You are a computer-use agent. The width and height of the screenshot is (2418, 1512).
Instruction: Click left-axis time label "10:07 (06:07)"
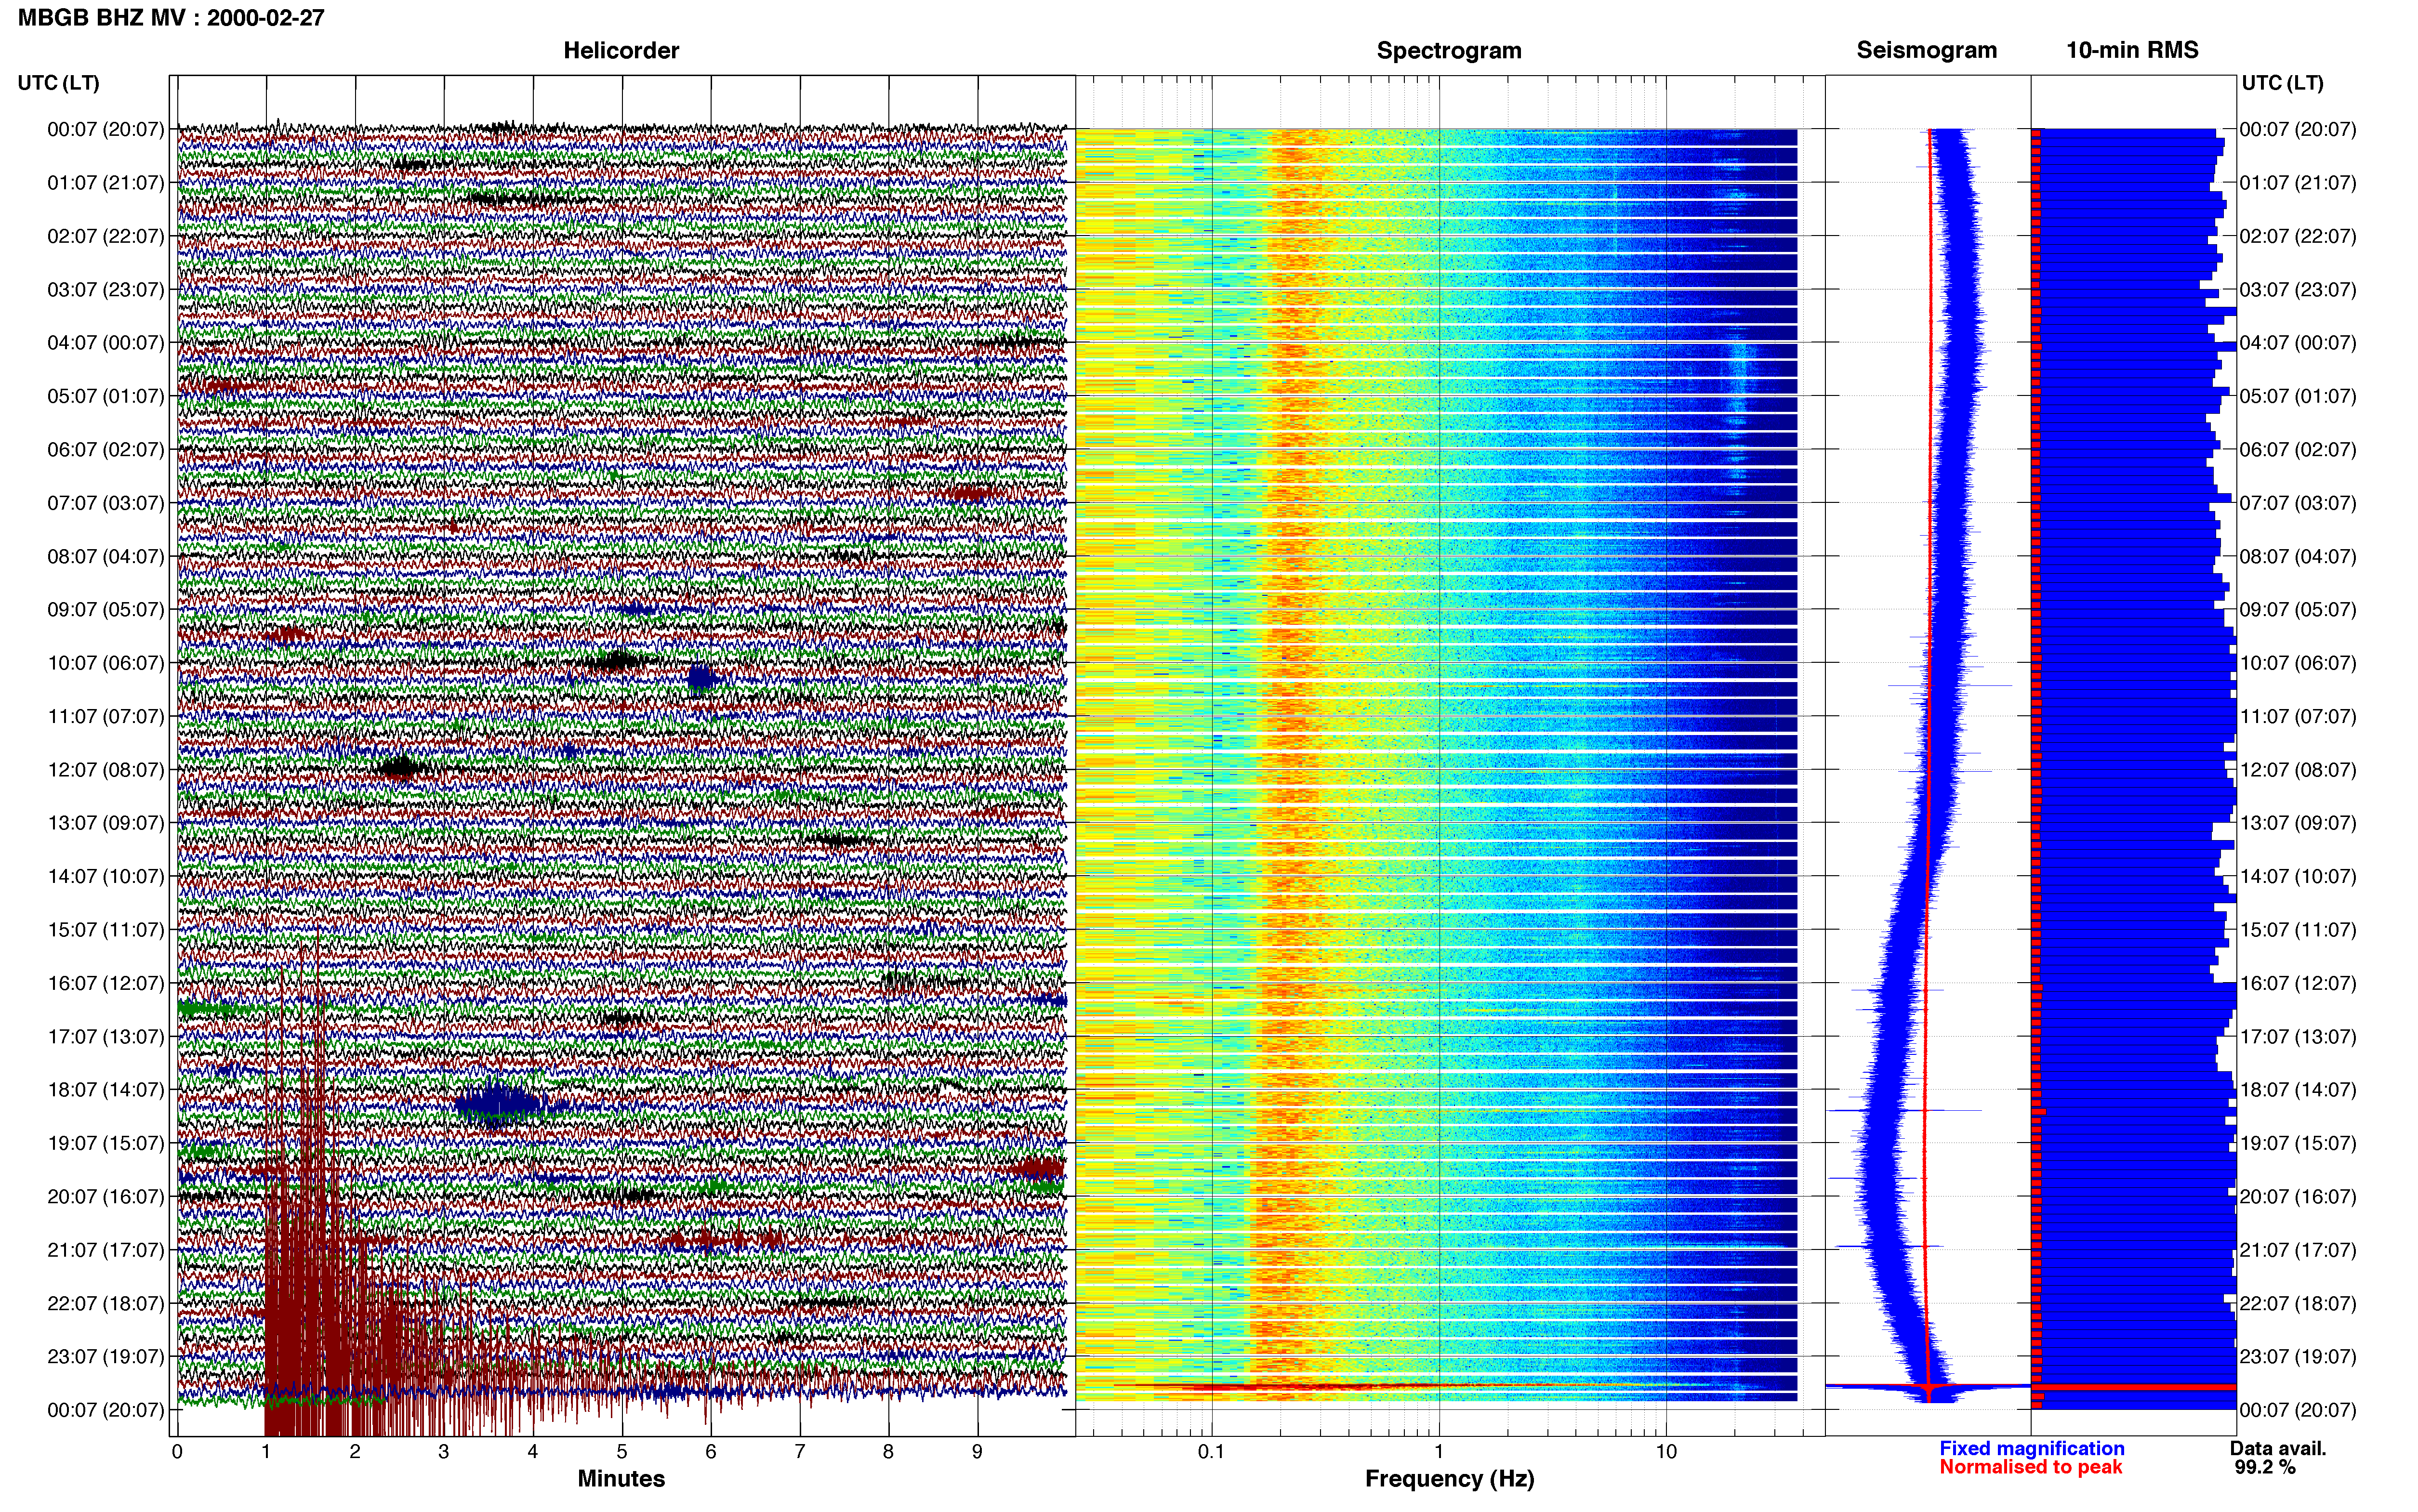coord(106,663)
